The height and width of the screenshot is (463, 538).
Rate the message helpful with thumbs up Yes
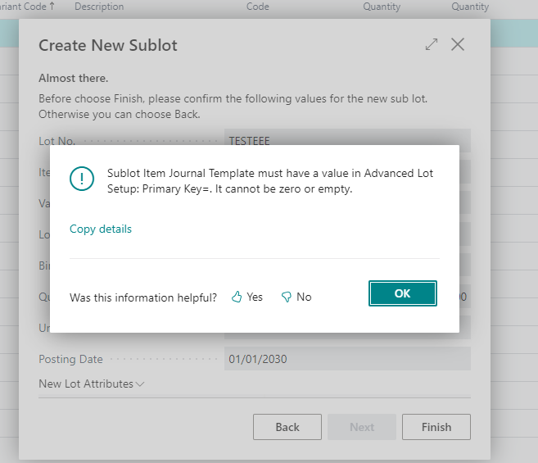[246, 297]
